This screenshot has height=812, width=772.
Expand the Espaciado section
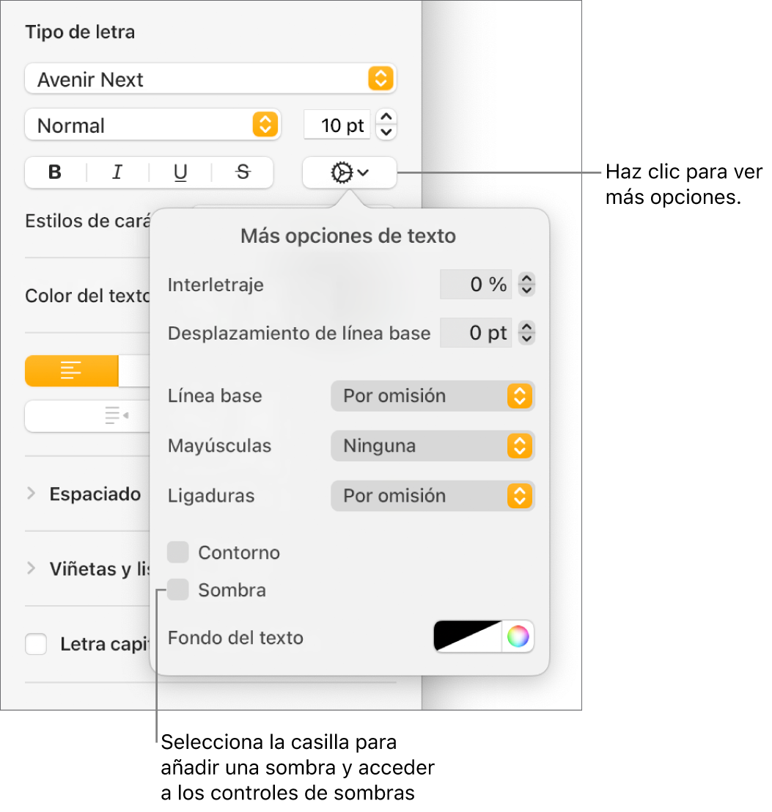coord(31,494)
